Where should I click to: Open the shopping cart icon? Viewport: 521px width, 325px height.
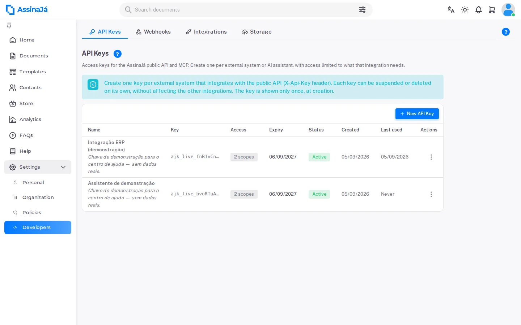click(x=492, y=10)
